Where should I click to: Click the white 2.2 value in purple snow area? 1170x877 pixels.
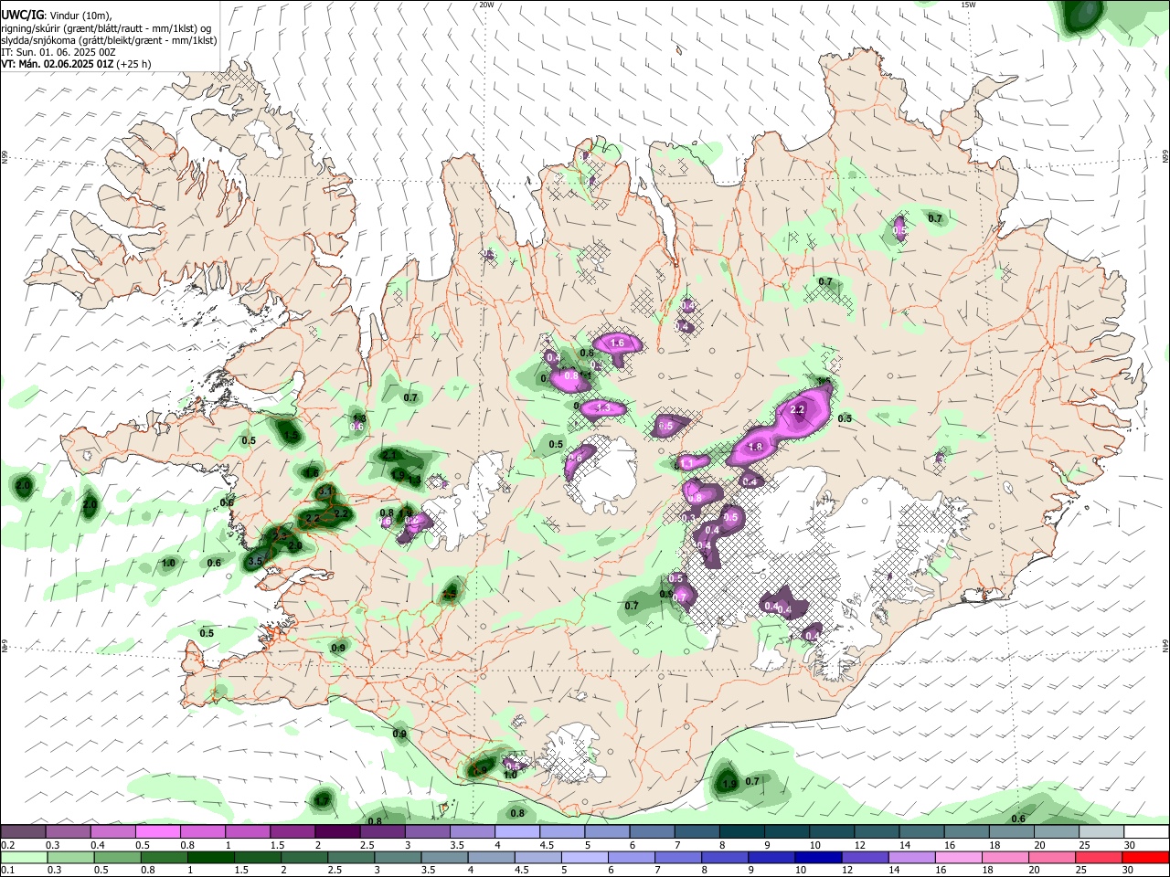point(797,409)
